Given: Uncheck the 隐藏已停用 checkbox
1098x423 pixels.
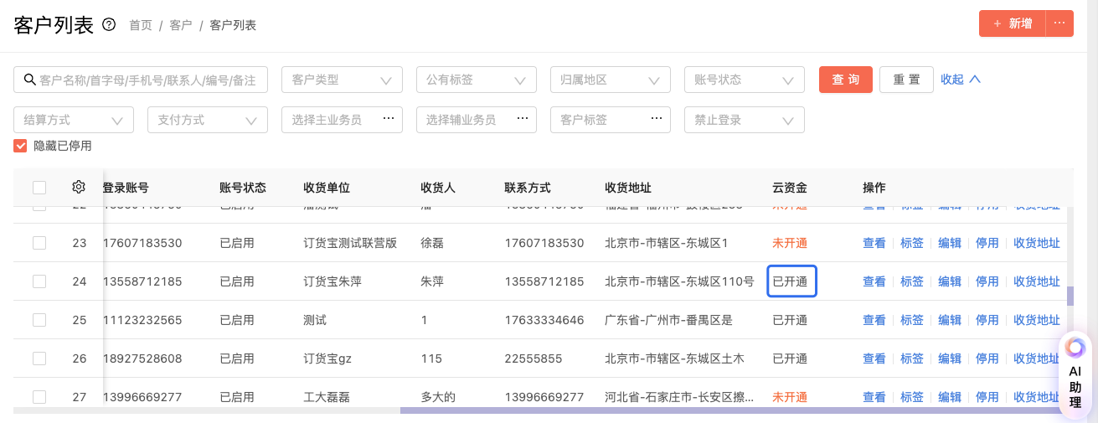Looking at the screenshot, I should [21, 146].
